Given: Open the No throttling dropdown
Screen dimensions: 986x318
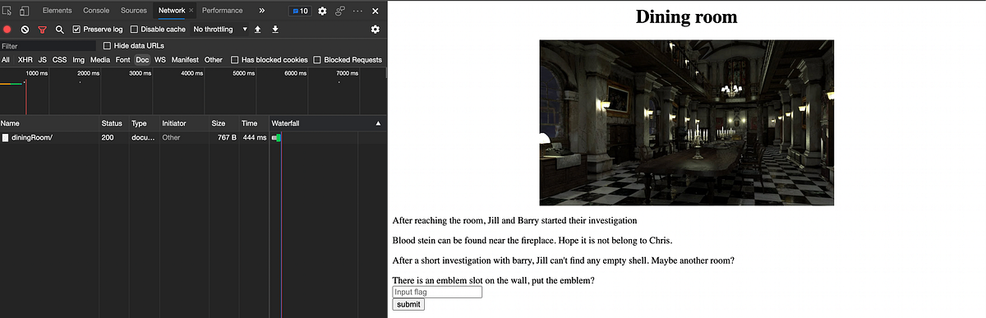Looking at the screenshot, I should click(219, 30).
